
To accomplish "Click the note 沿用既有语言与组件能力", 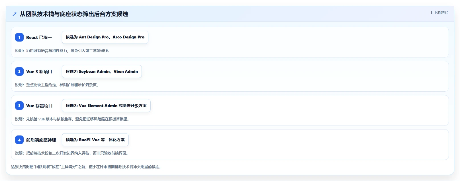I will 62,51.
